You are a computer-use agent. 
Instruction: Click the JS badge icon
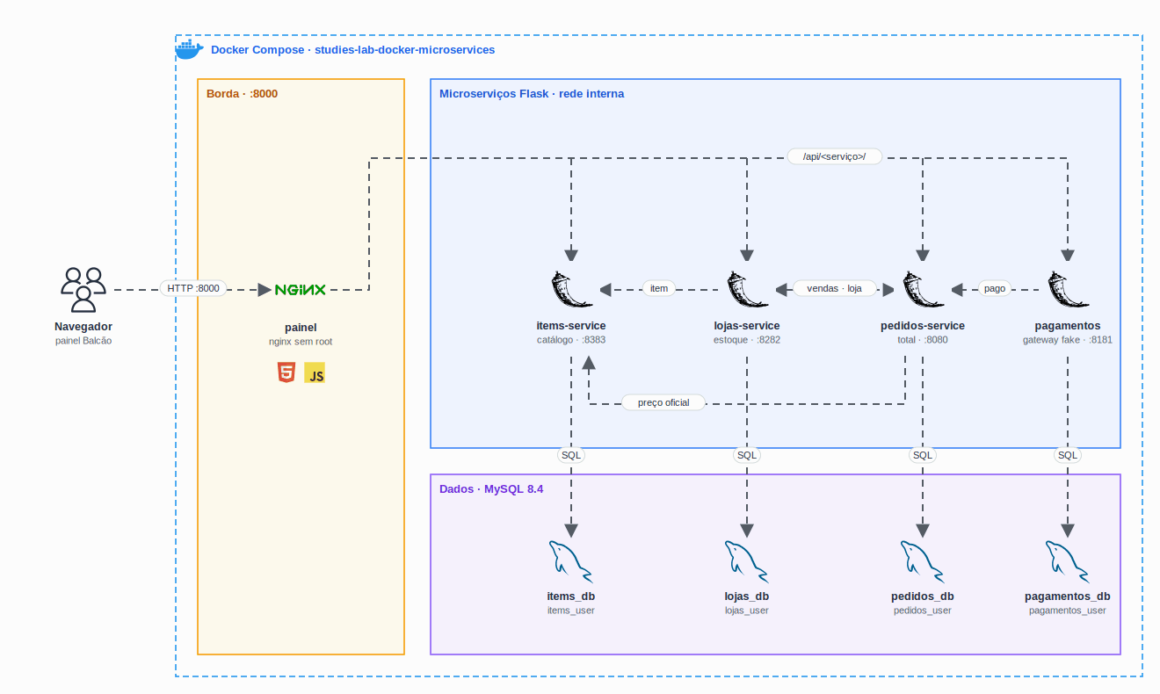[x=315, y=372]
